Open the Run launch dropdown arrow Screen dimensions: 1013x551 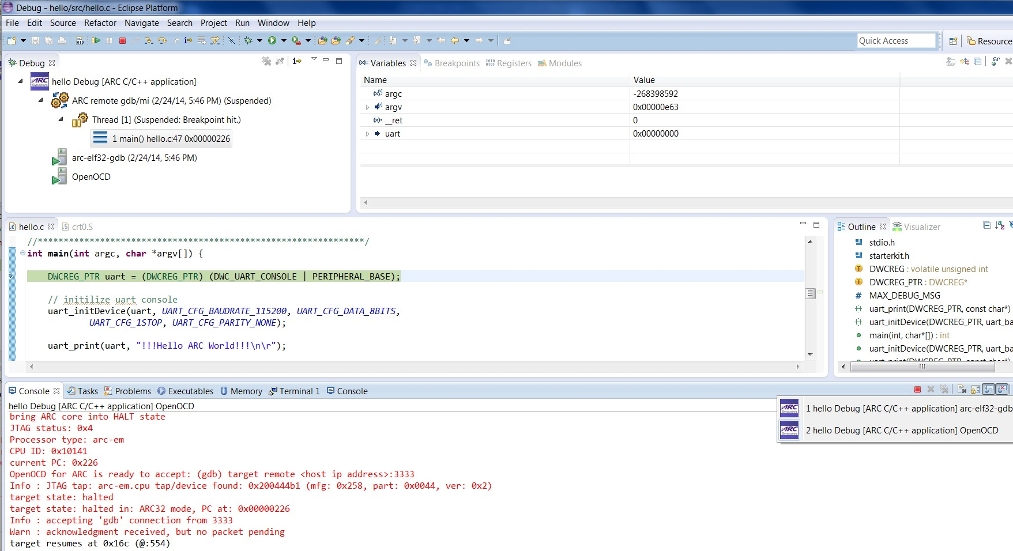(284, 40)
